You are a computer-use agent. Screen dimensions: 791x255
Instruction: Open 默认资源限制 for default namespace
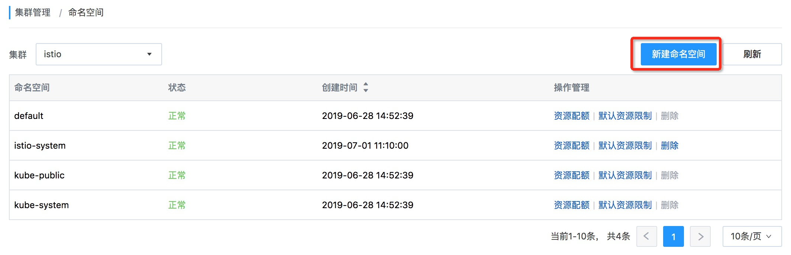coord(625,116)
